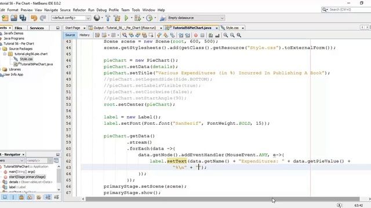Viewport: 371px width, 208px height.
Task: Run the project with green play icon
Action: coord(126,18)
